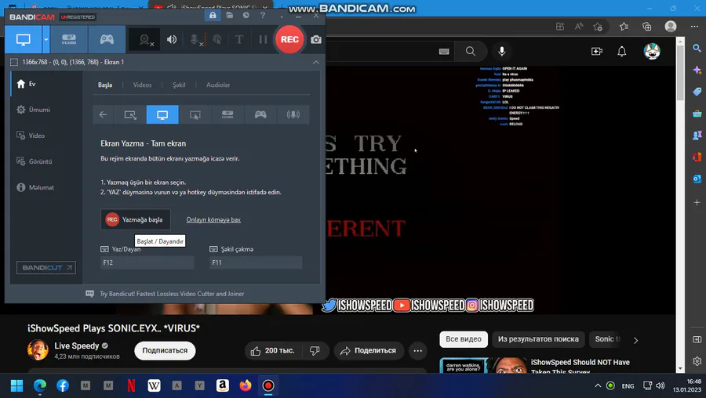
Task: Open YouTube account avatar menu
Action: (652, 51)
